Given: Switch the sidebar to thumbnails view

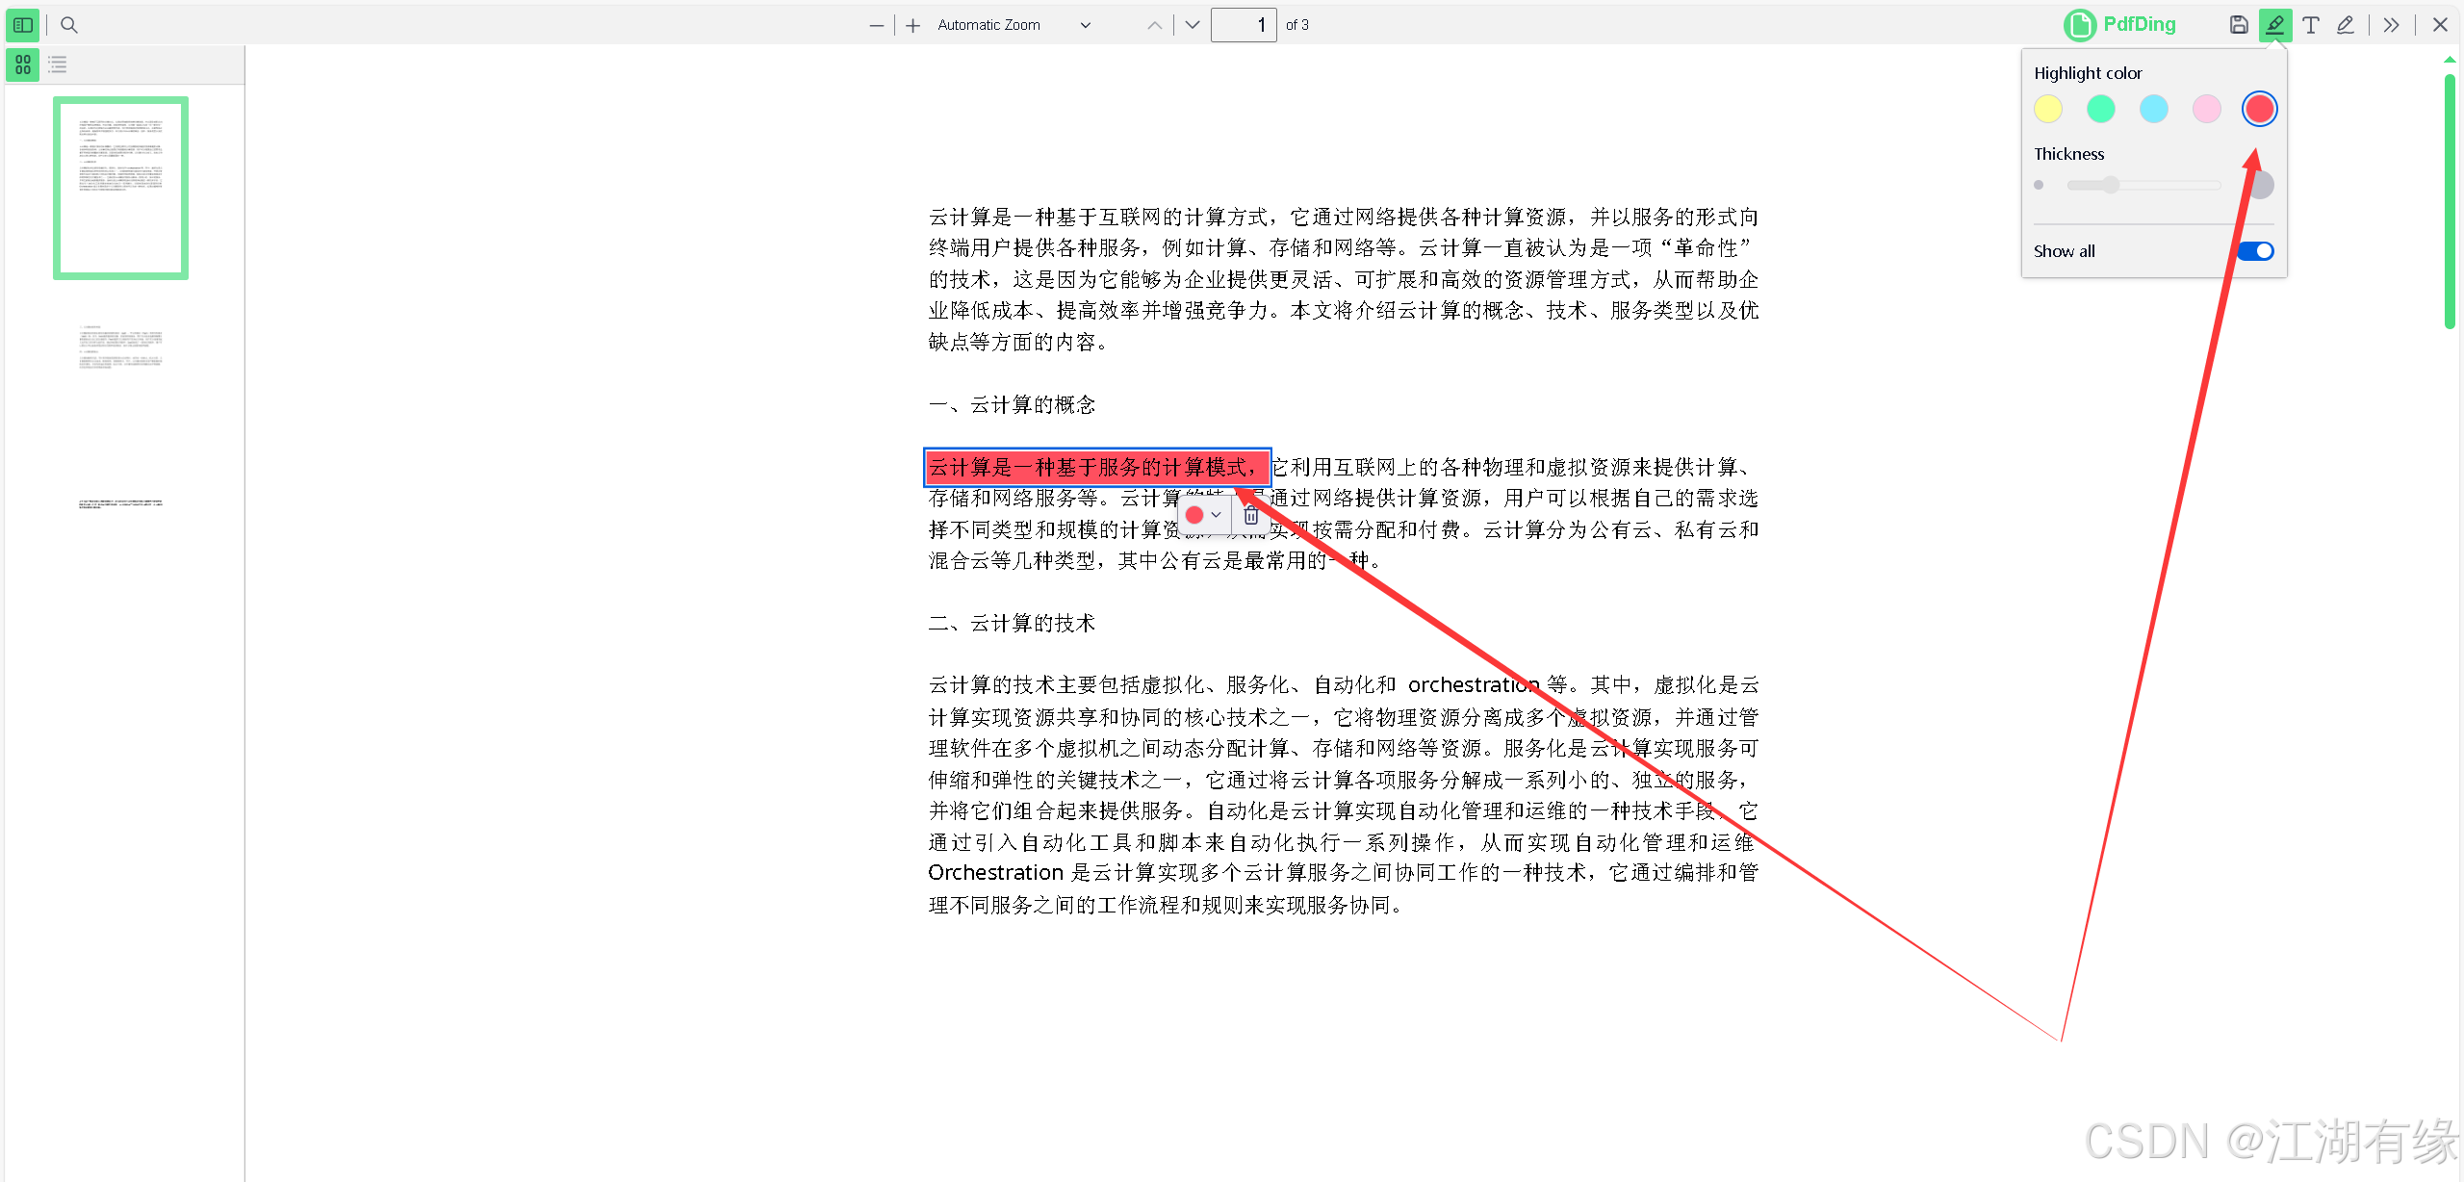Looking at the screenshot, I should click(x=23, y=64).
